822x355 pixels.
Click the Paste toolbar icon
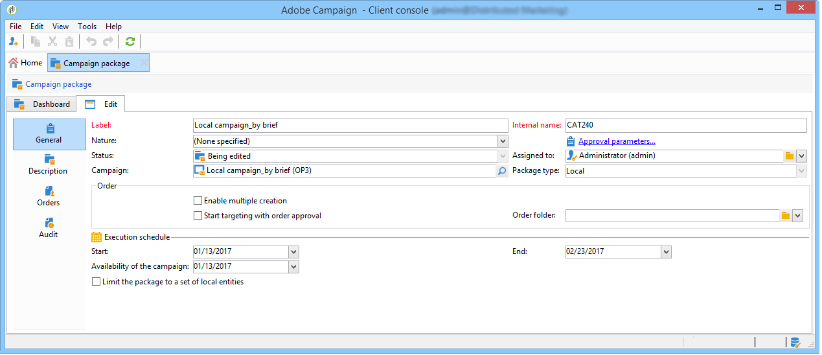[69, 41]
